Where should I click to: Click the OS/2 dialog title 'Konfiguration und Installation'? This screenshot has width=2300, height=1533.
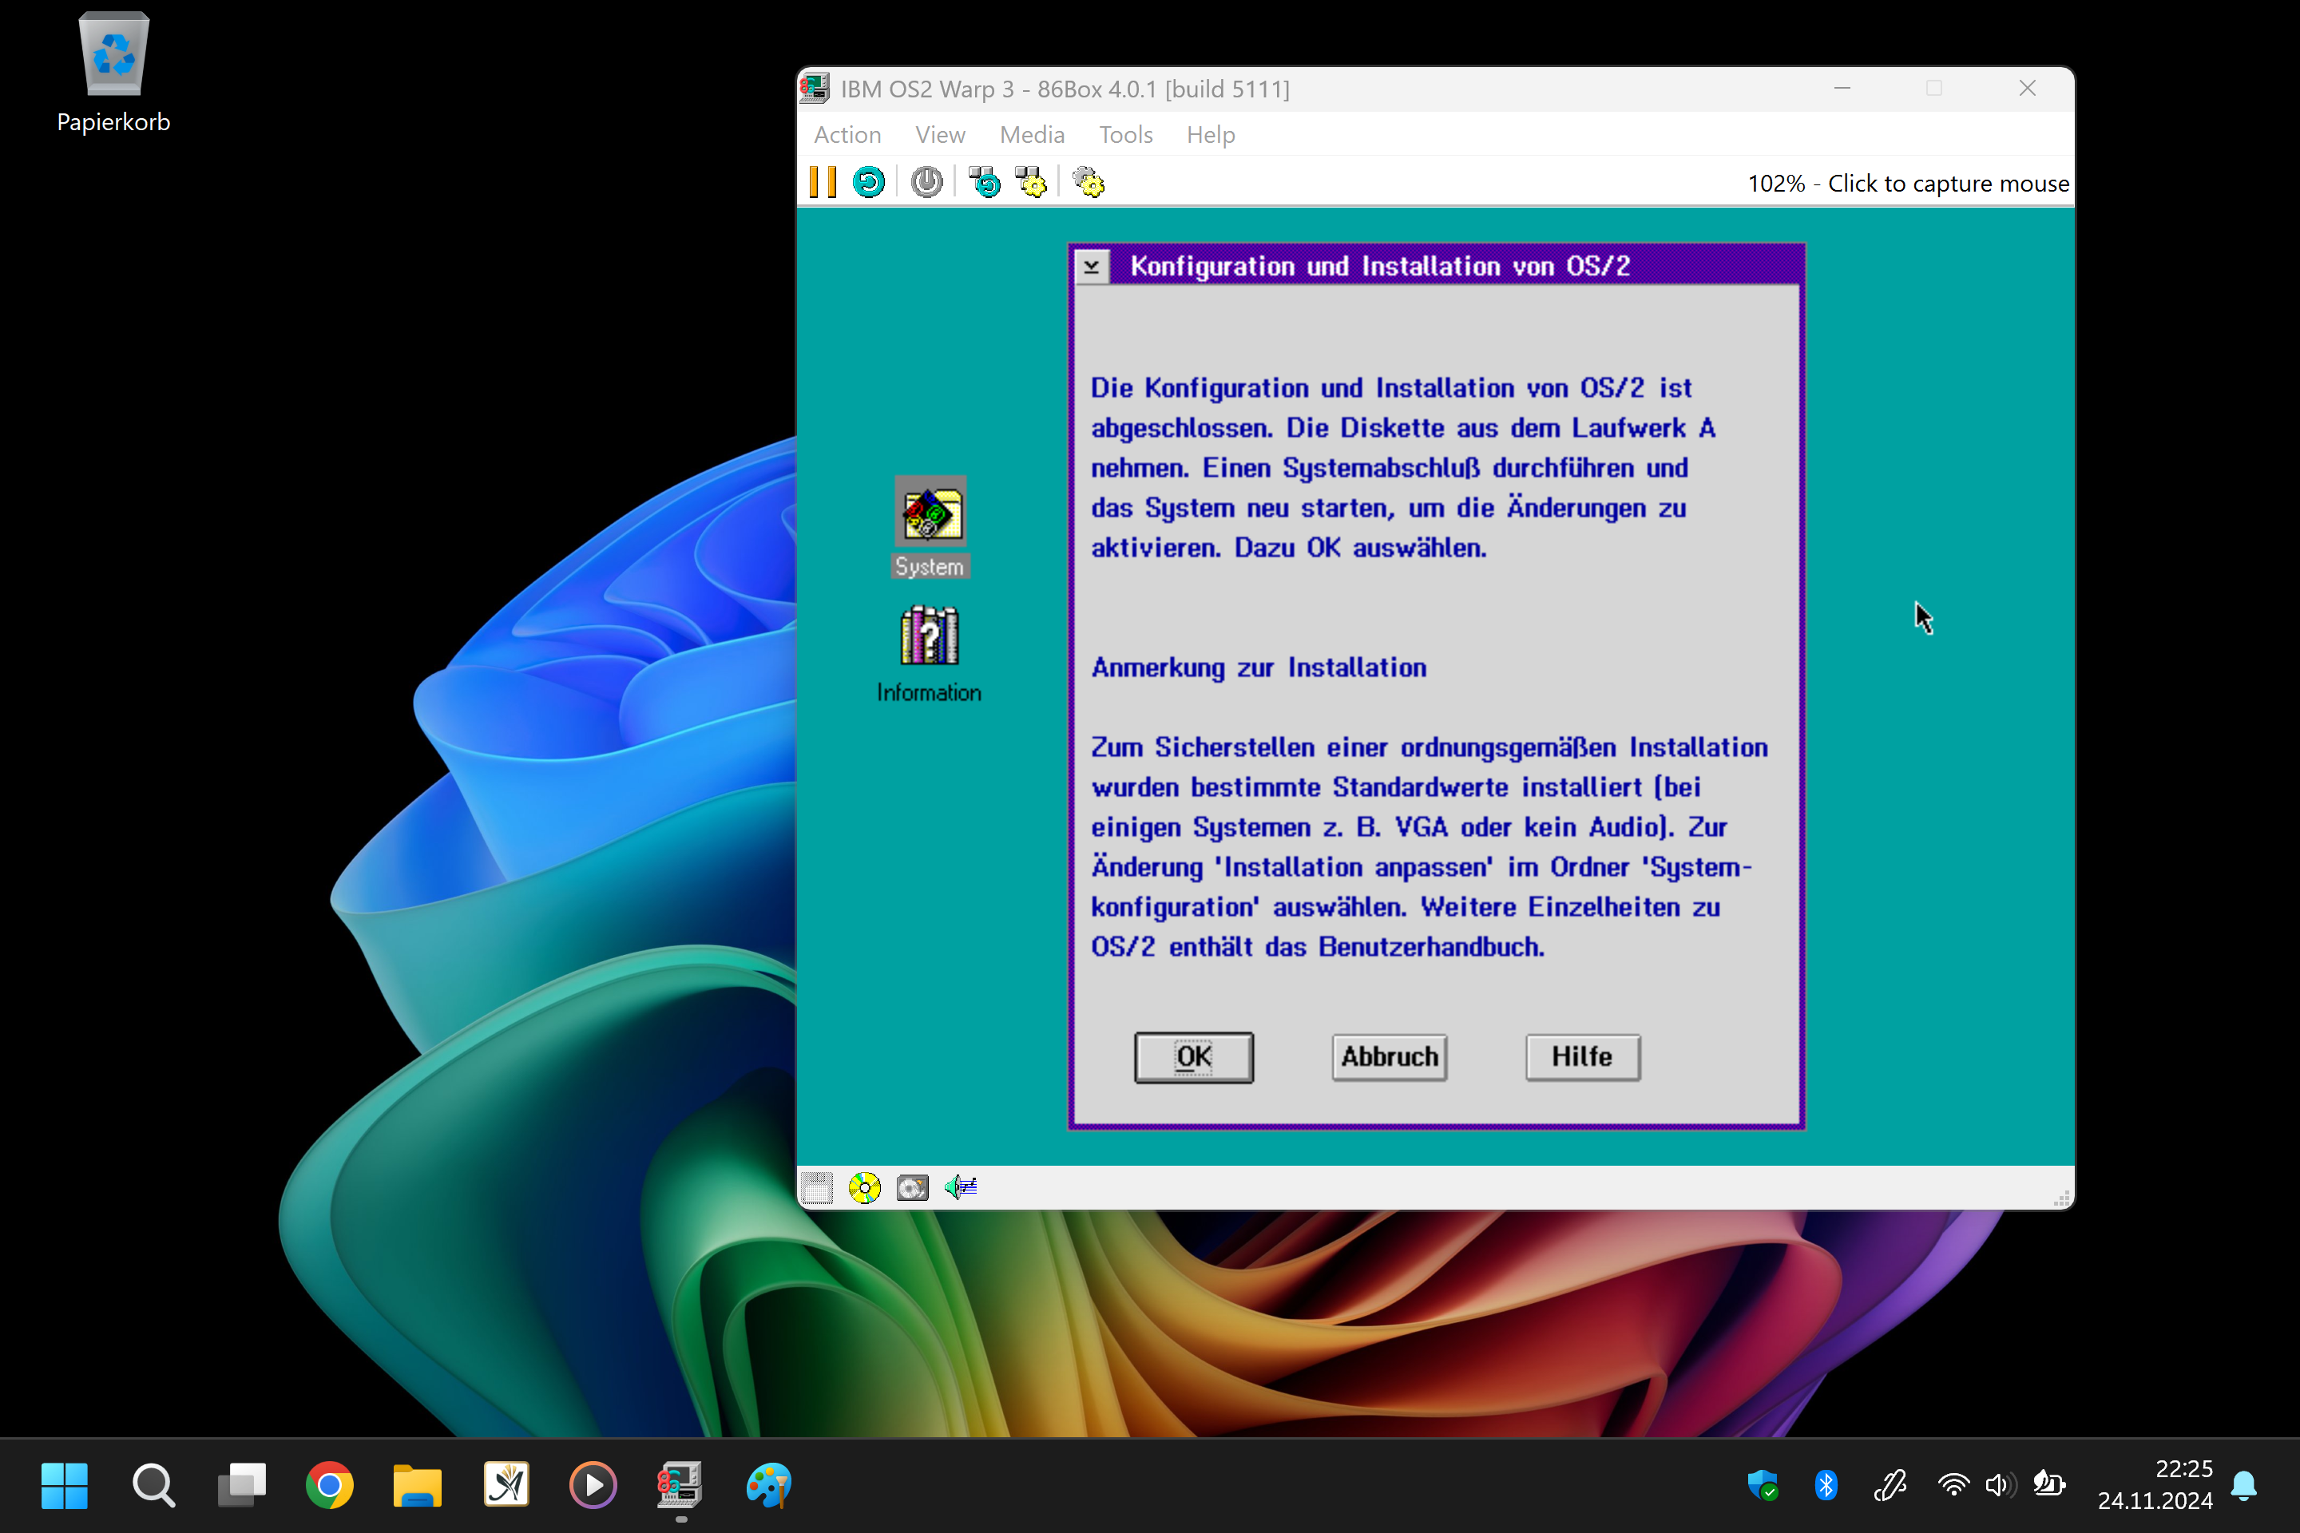[1380, 266]
